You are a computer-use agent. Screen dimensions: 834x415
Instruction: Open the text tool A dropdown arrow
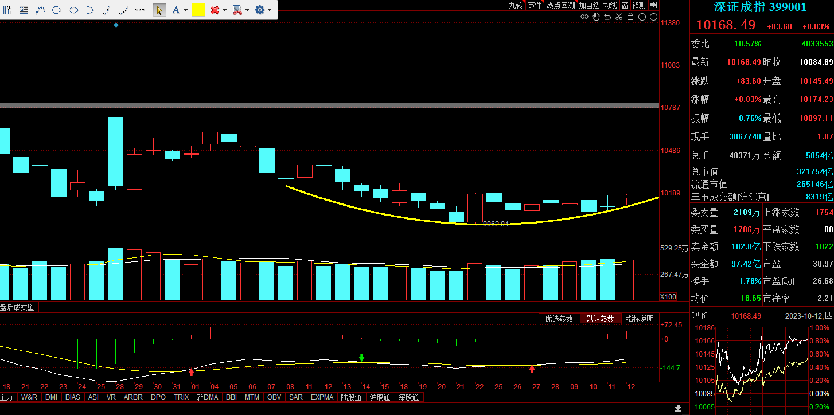(x=186, y=10)
